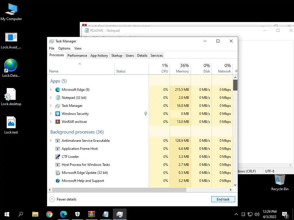
Task: Expand the Task Manager process group
Action: 51,106
